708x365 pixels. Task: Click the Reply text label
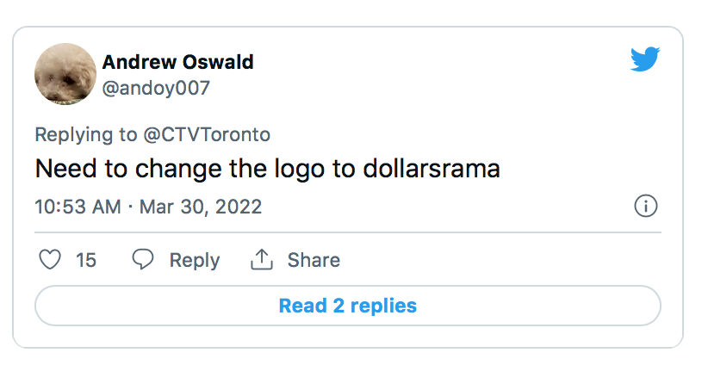point(194,260)
